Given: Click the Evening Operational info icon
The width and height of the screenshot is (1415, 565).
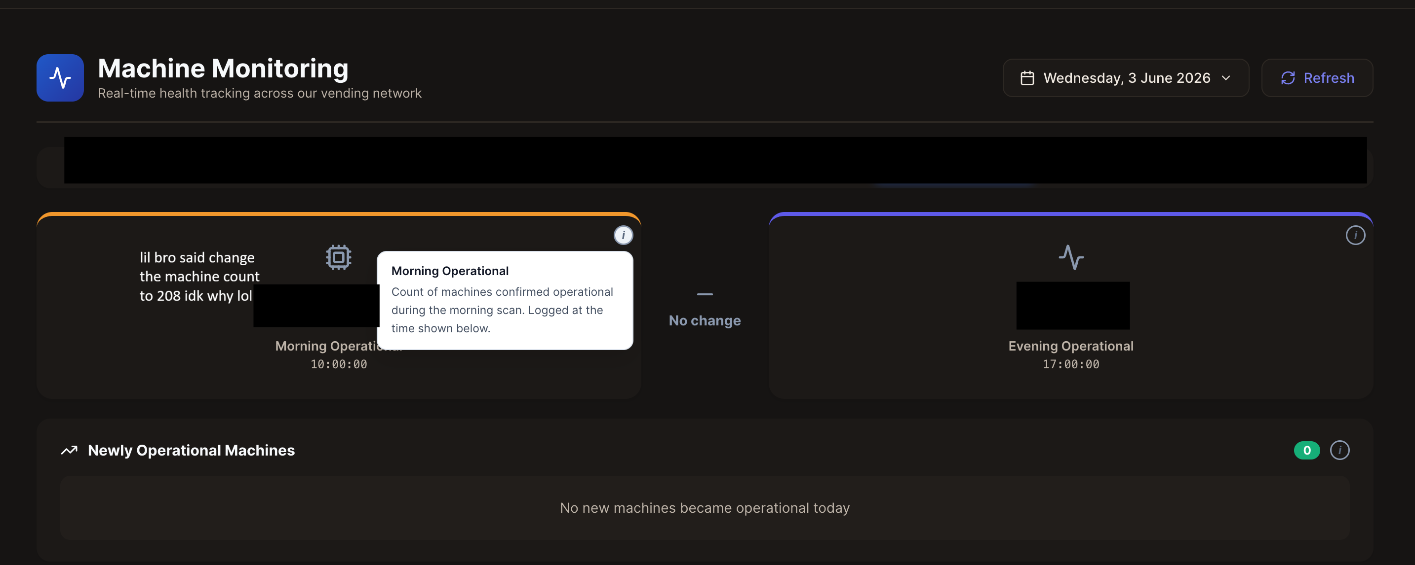Looking at the screenshot, I should click(x=1355, y=235).
